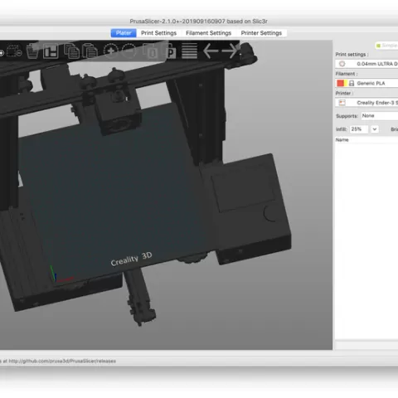
Task: Click the printer preset icon next to Creality Ender-3
Action: (342, 103)
